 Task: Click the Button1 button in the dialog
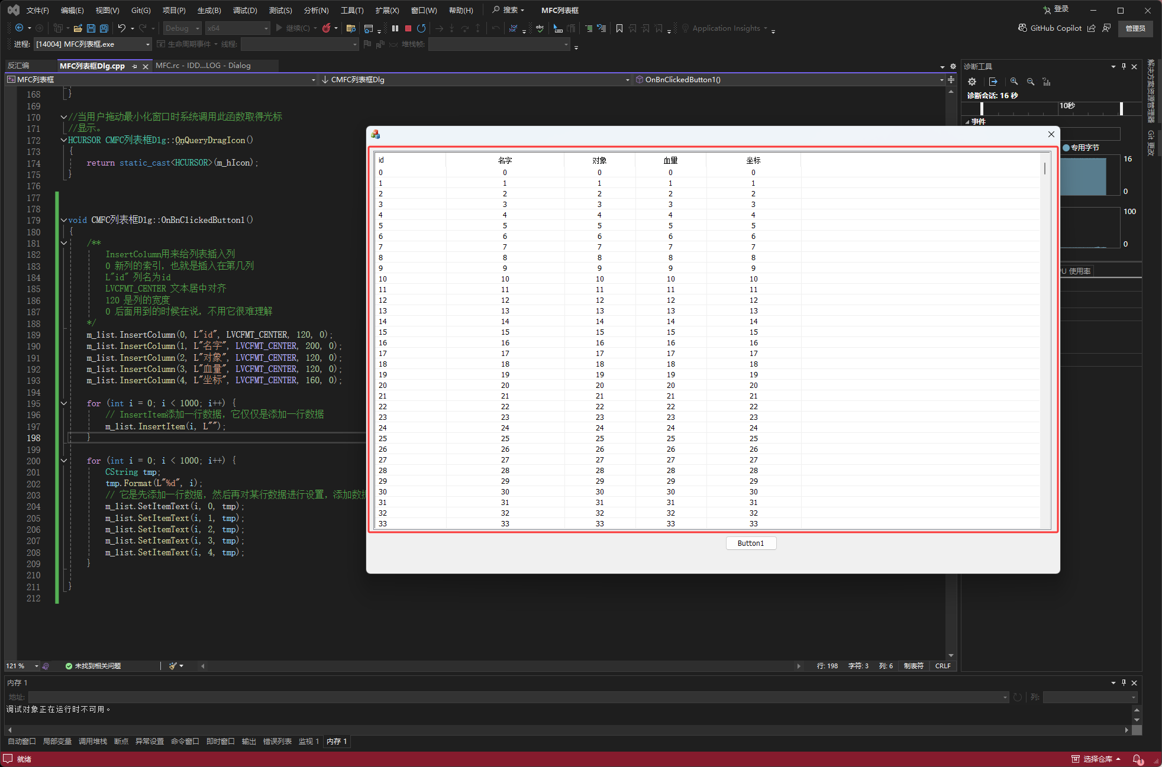pyautogui.click(x=751, y=543)
